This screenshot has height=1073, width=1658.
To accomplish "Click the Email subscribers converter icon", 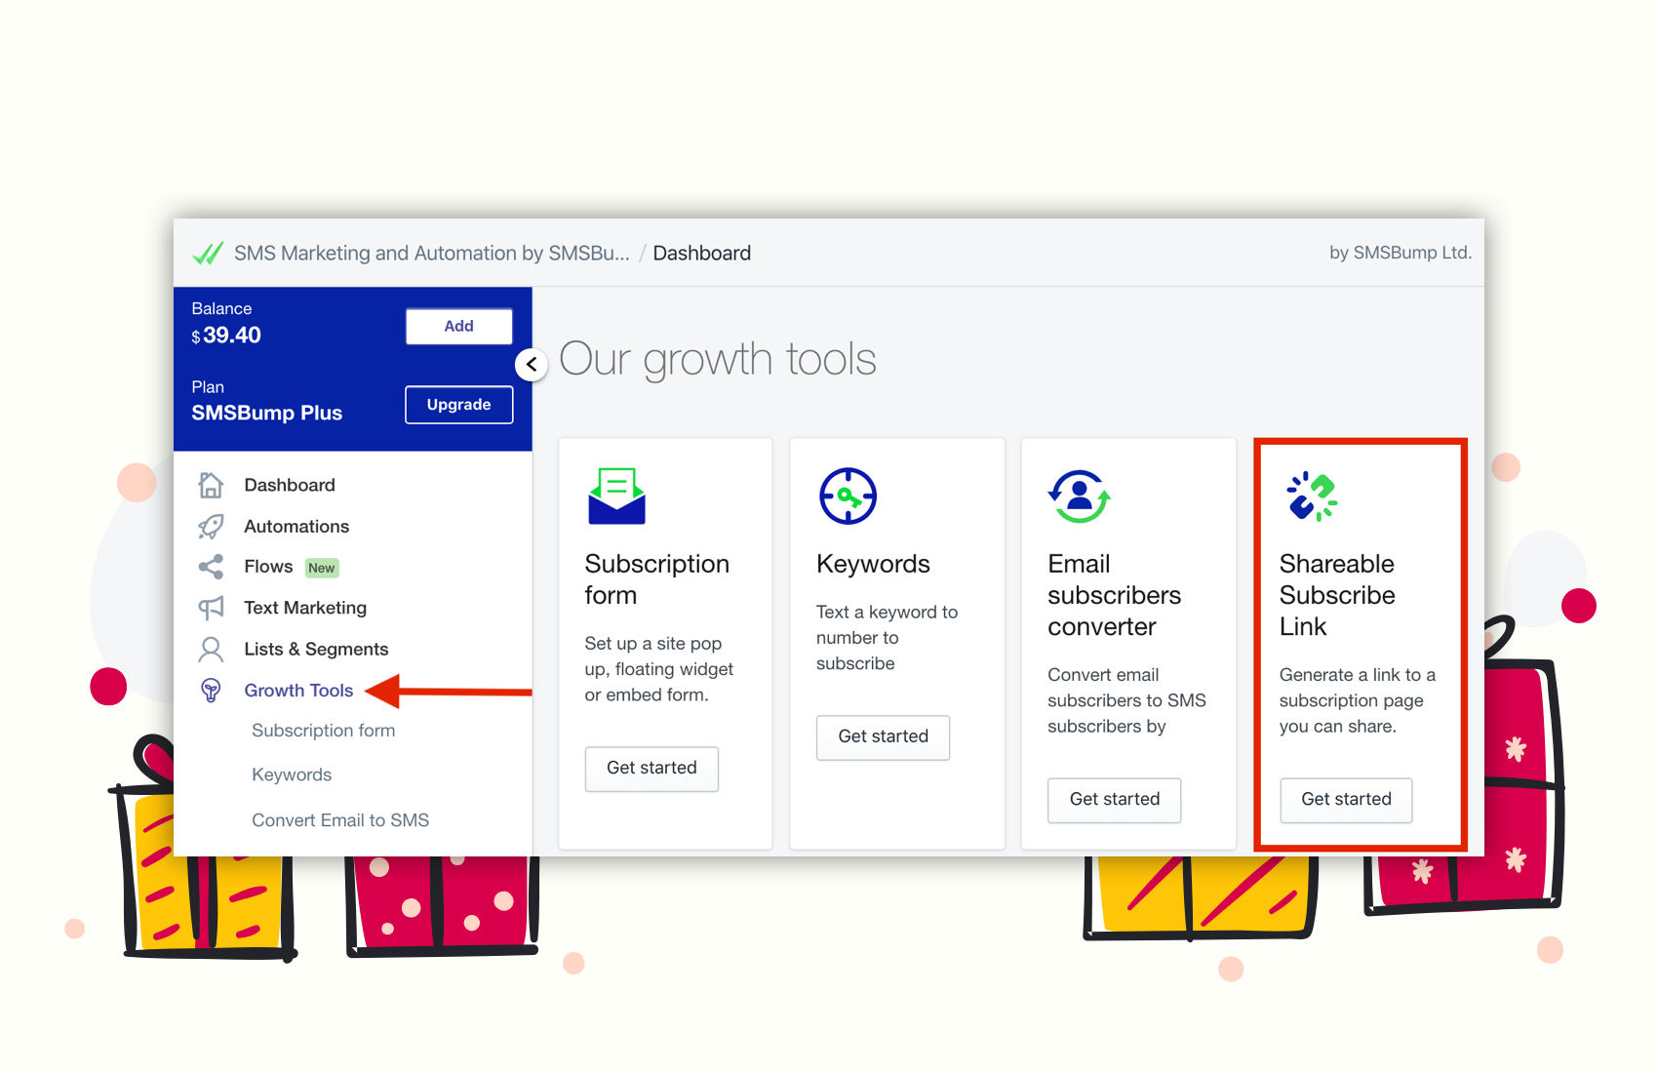I will pos(1079,496).
